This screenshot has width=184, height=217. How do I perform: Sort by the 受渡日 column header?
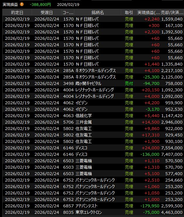tap(47, 13)
